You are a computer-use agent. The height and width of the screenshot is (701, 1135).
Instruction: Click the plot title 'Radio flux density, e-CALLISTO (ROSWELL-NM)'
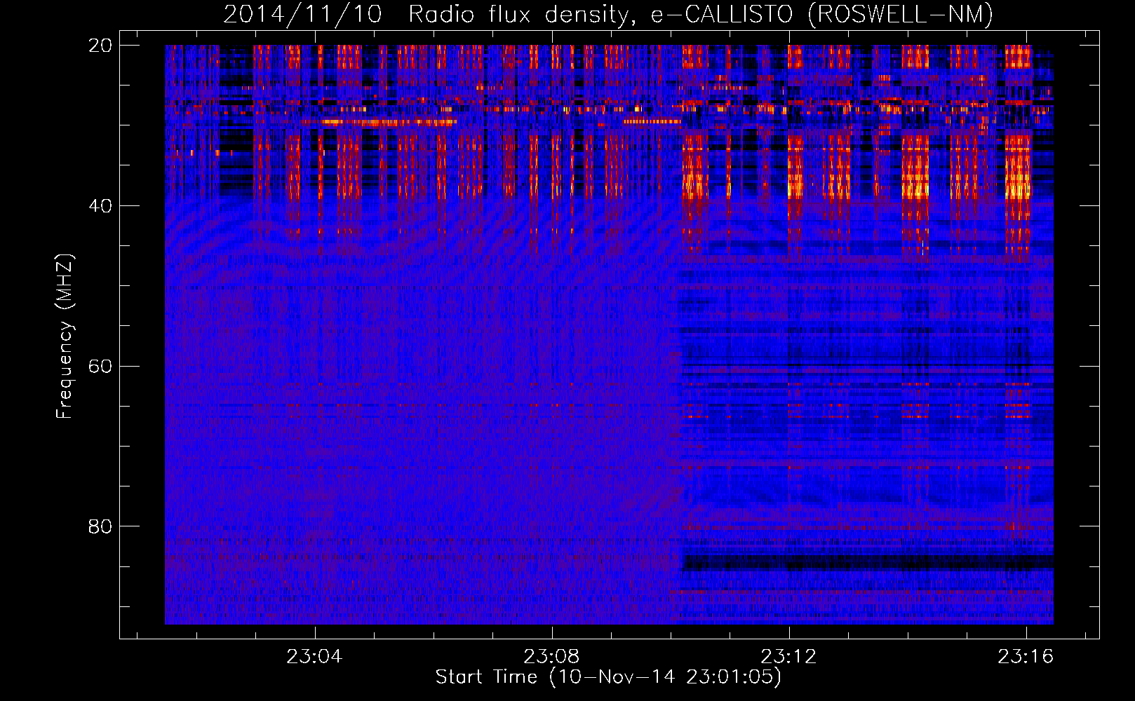click(701, 14)
